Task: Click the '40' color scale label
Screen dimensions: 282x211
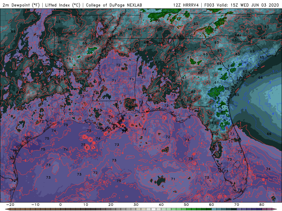Action: (x=161, y=205)
